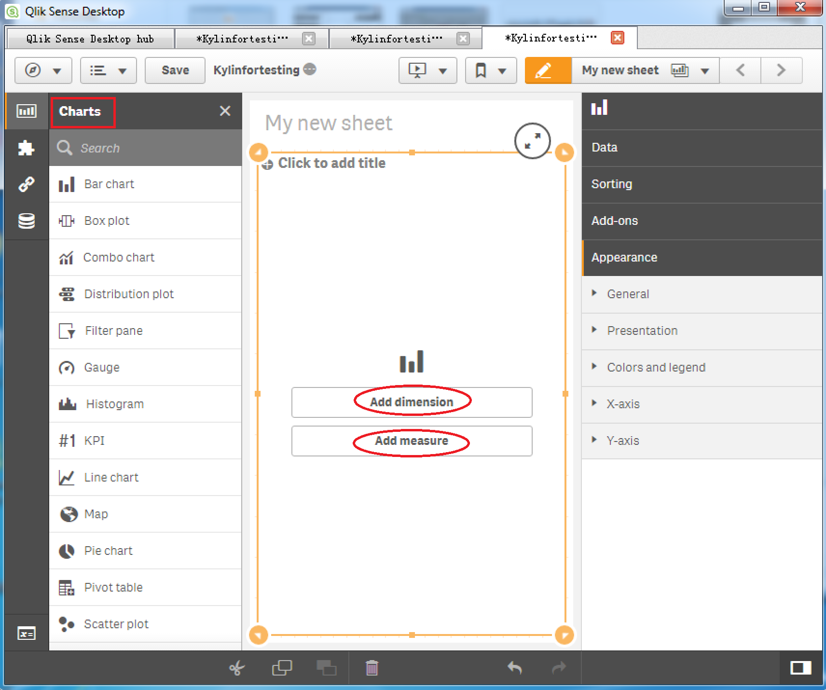Click the scissors cut icon
This screenshot has width=826, height=690.
coord(236,668)
